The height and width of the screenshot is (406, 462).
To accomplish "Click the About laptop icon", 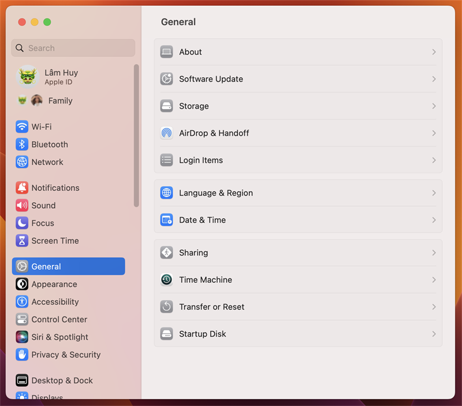I will (x=166, y=52).
